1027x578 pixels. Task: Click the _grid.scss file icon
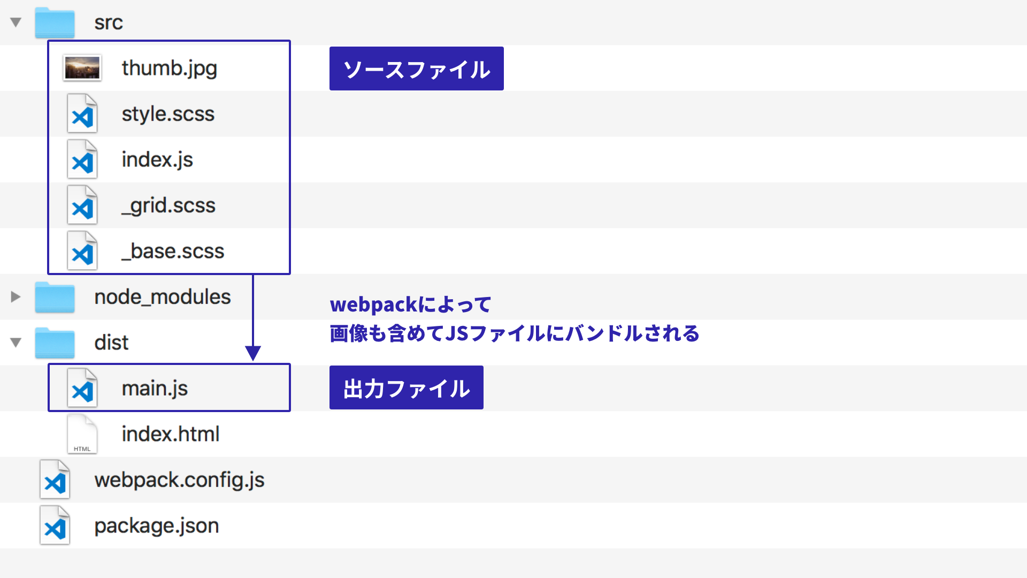(x=82, y=205)
